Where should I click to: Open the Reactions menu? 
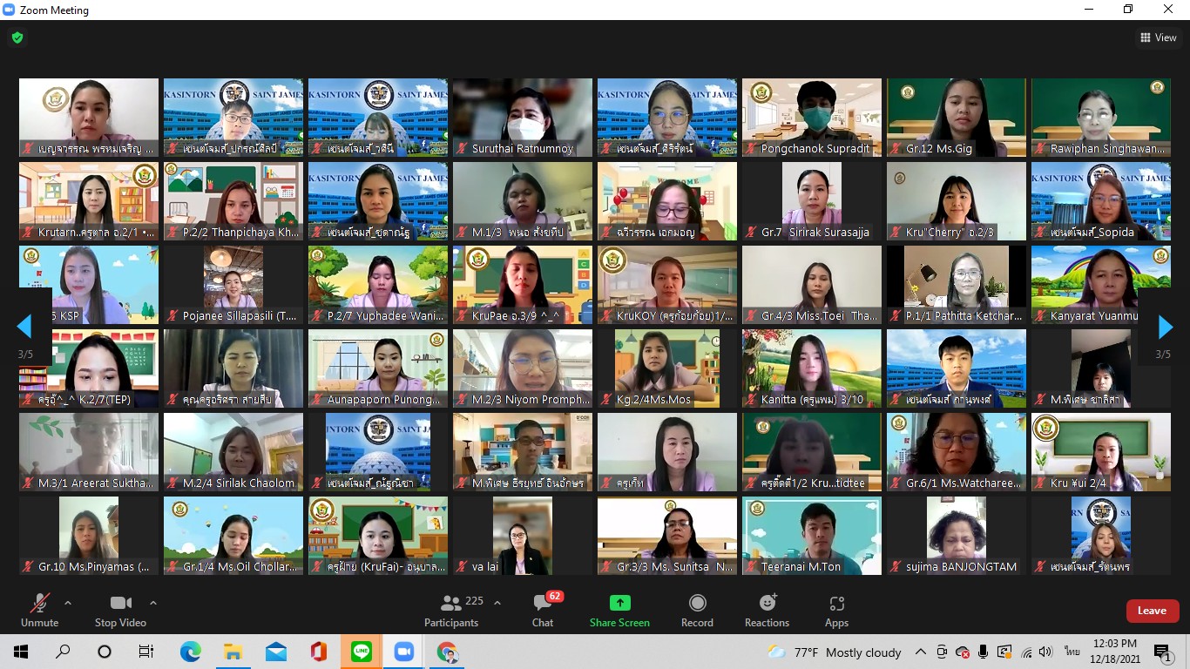coord(767,610)
